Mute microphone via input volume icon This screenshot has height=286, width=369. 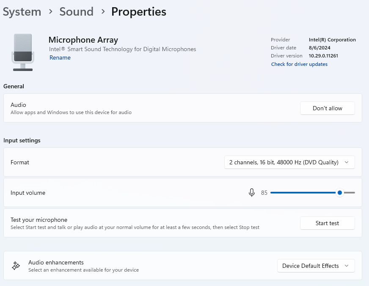coord(251,193)
